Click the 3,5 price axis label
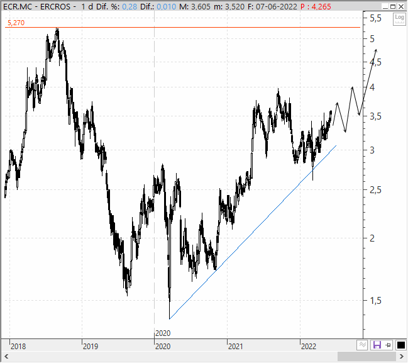Screen dimensions: 408x363 [375, 116]
